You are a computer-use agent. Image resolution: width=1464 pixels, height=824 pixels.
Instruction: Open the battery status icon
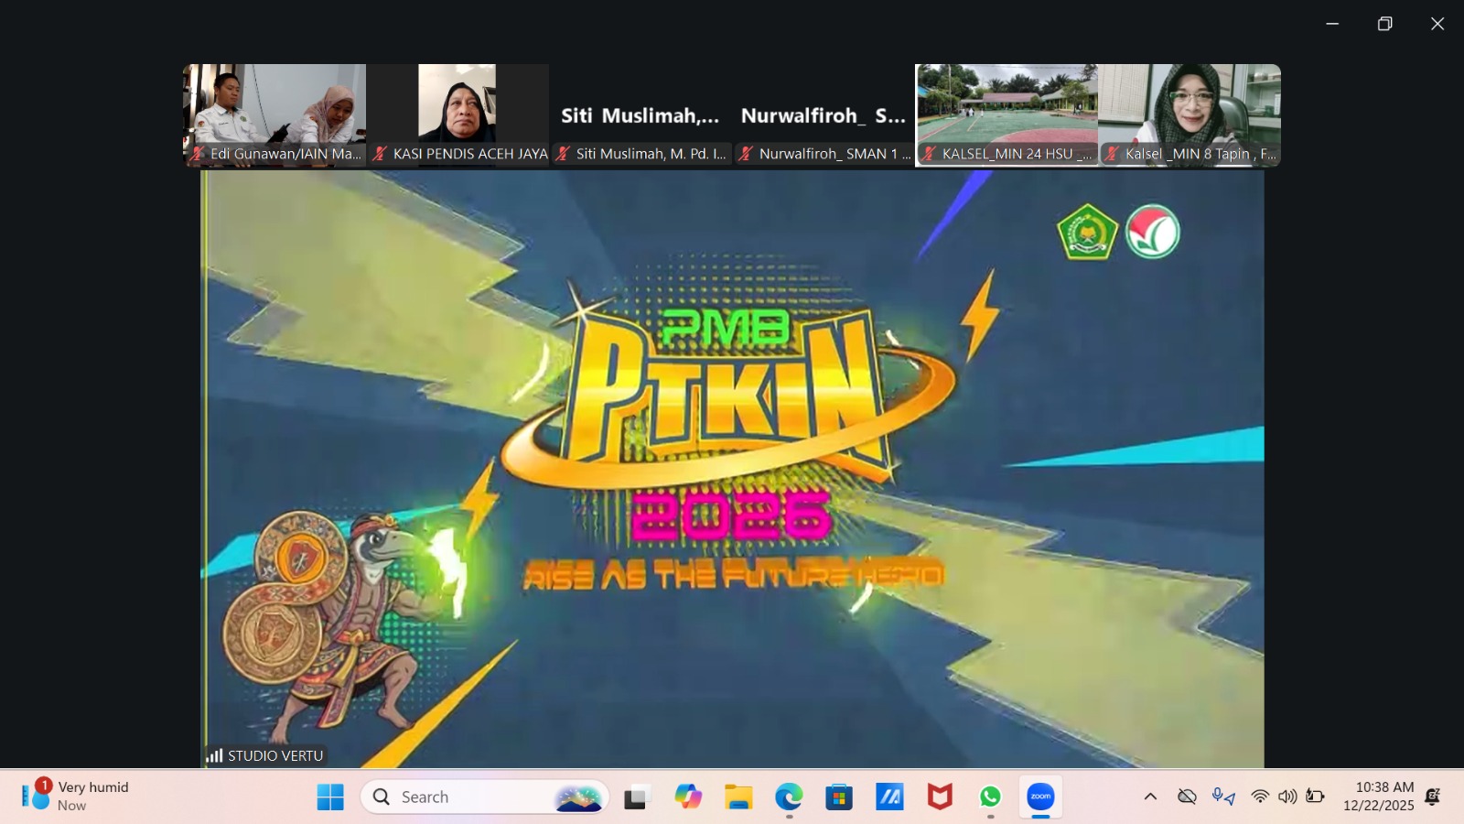tap(1315, 797)
